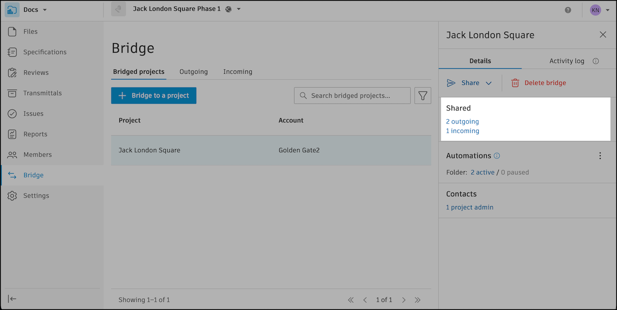The height and width of the screenshot is (310, 617).
Task: Click in Search bridged projects field
Action: (x=357, y=96)
